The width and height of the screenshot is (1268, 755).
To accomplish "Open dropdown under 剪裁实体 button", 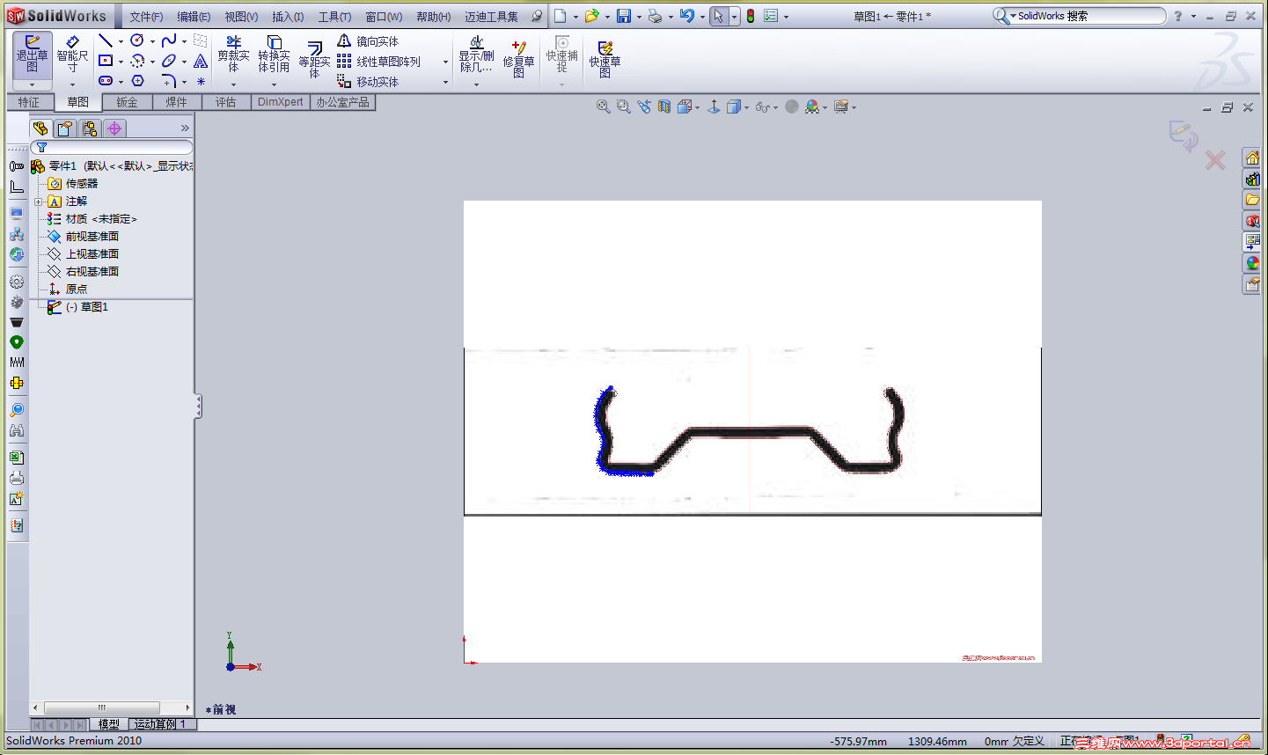I will pos(233,84).
